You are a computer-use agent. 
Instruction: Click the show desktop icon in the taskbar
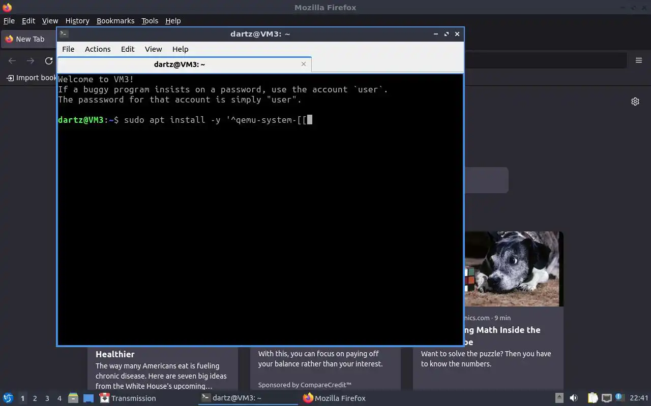(88, 398)
